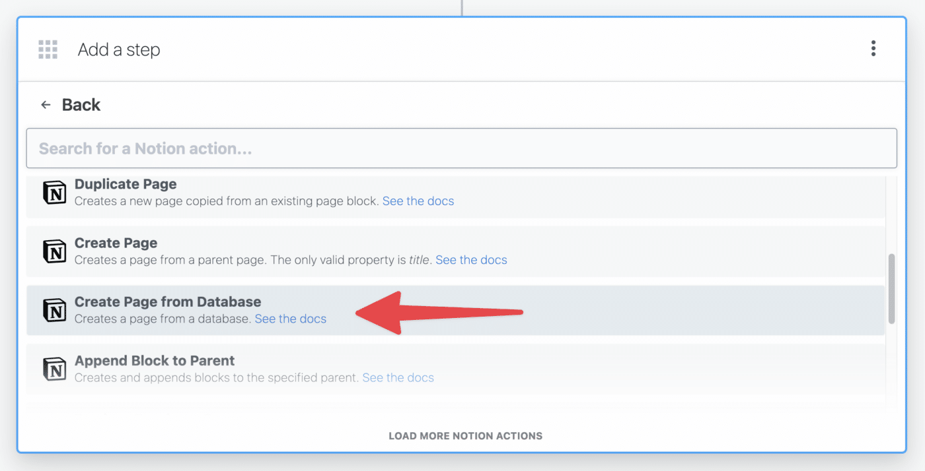The width and height of the screenshot is (925, 471).
Task: Select the Create Page action
Action: click(455, 251)
